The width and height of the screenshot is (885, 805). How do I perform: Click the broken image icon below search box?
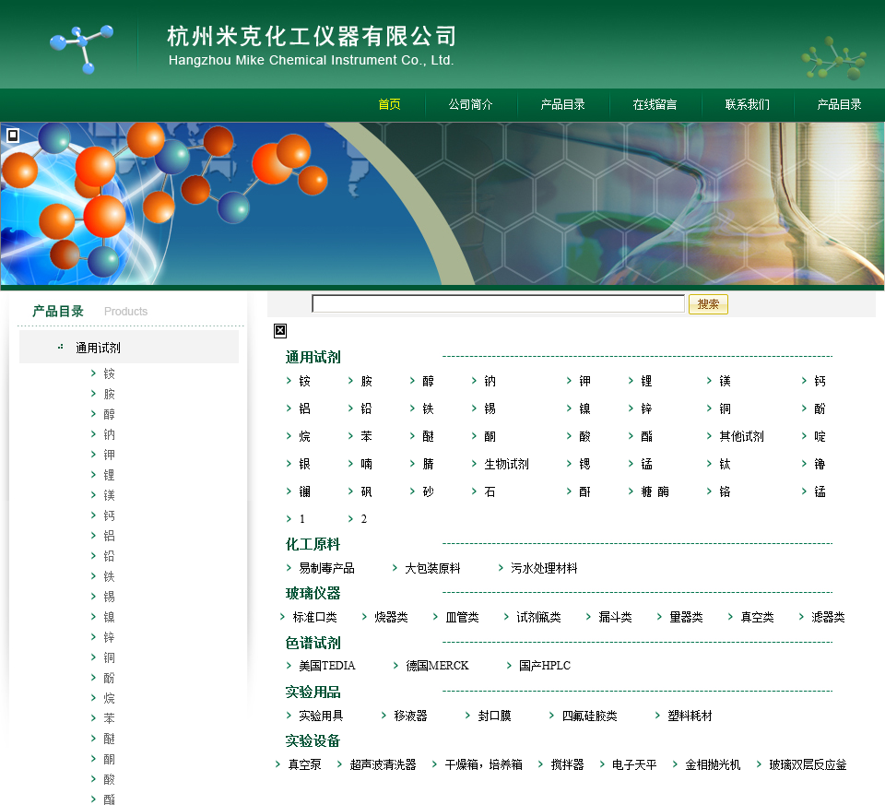pyautogui.click(x=280, y=331)
